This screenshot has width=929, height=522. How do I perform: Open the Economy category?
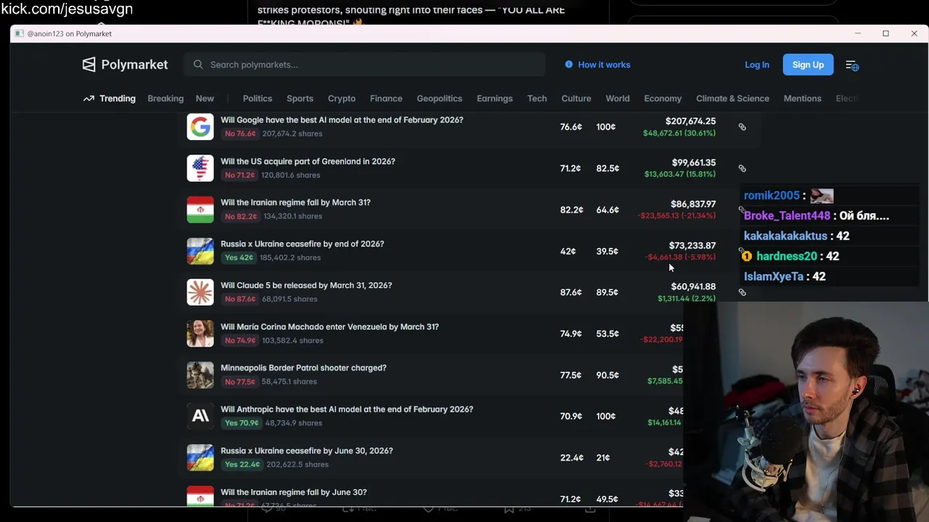[663, 99]
